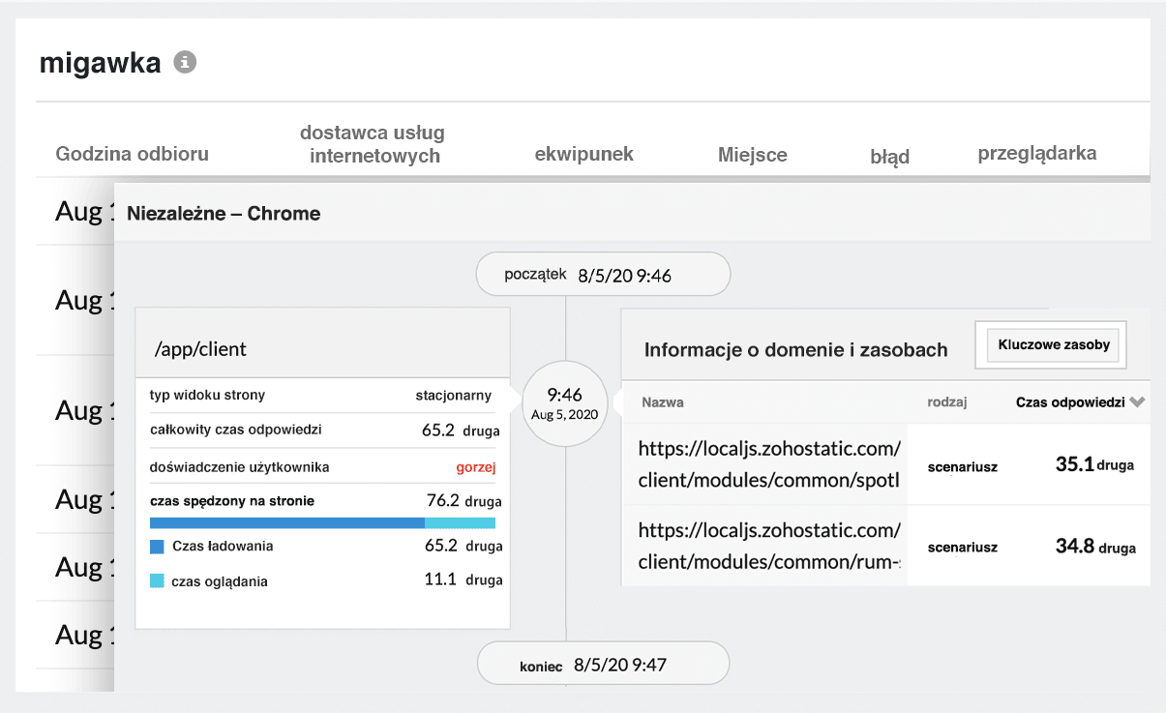Click the błąd column header
This screenshot has width=1166, height=713.
890,157
